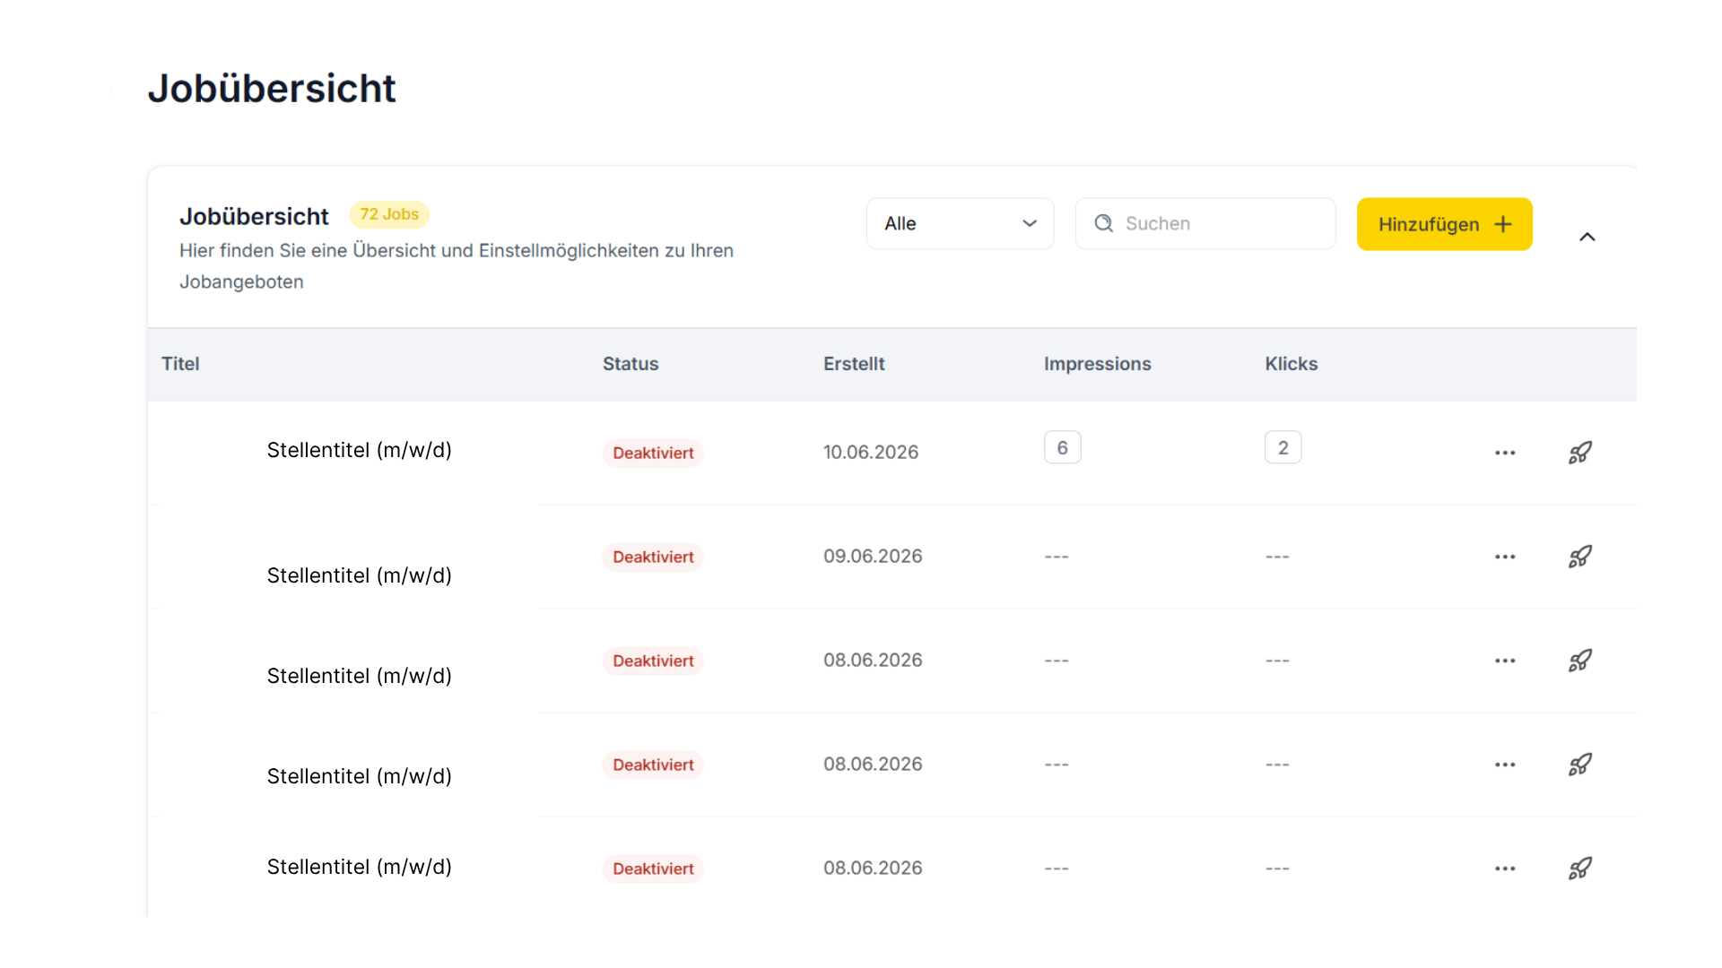
Task: Click the rocket icon in the 09.06.2026 row
Action: click(x=1580, y=557)
